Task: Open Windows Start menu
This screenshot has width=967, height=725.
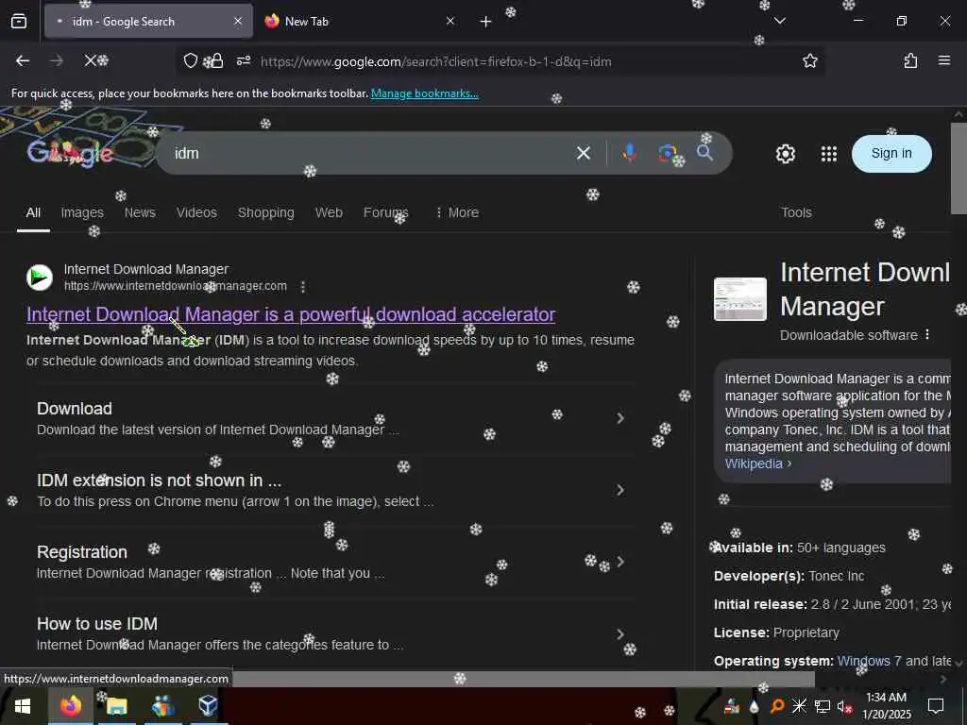Action: (23, 706)
